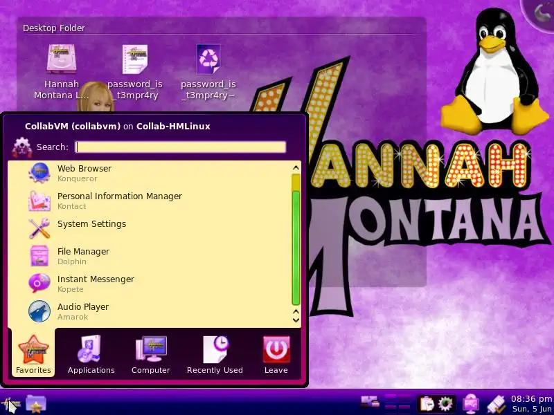Click the Search input field
Image resolution: width=554 pixels, height=415 pixels.
coord(181,147)
